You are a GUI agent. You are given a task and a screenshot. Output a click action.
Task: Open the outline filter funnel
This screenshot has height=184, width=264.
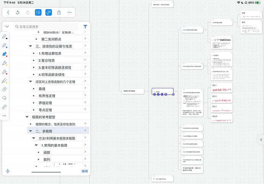(85, 26)
